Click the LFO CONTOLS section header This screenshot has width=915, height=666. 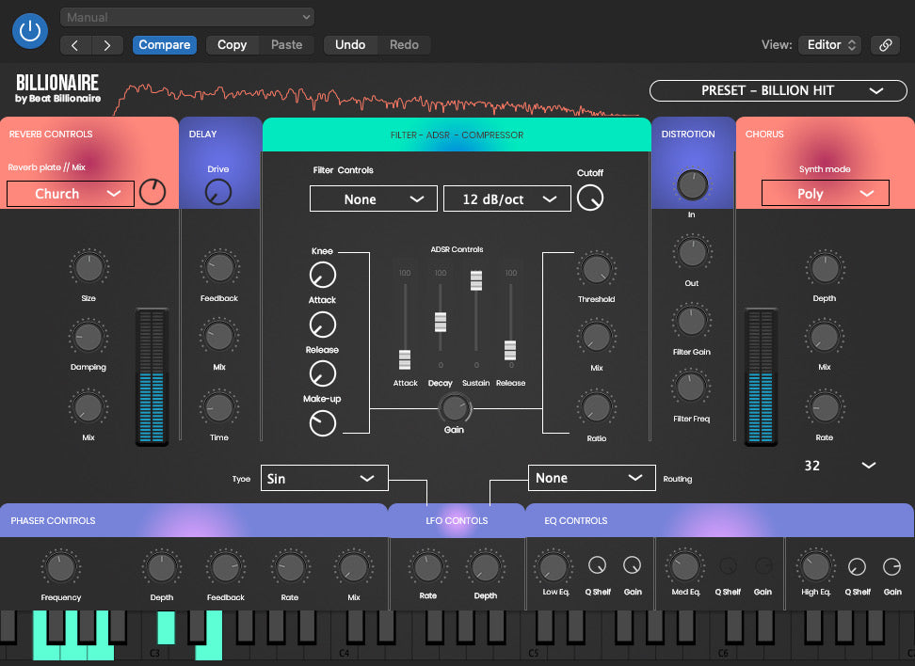[x=457, y=520]
